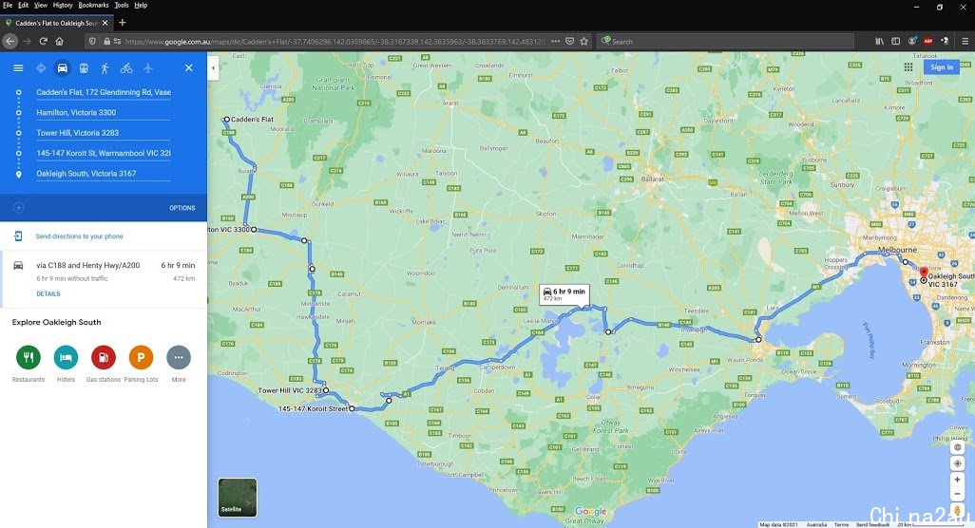Show nearby Gas stations
Viewport: 975px width, 528px height.
click(104, 357)
